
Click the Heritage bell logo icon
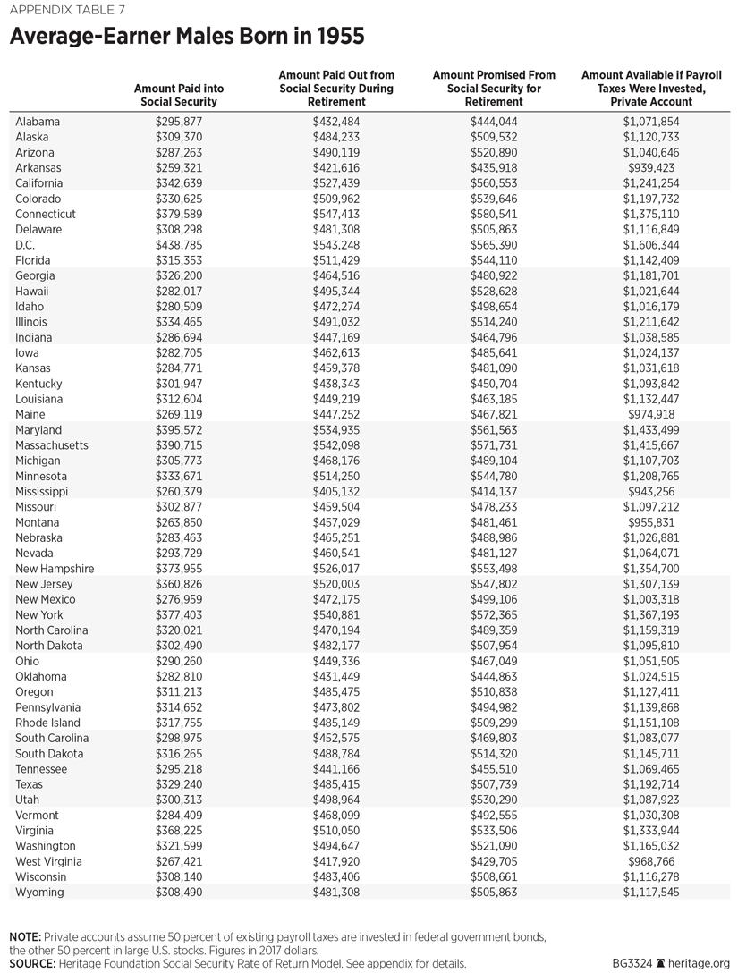(x=660, y=963)
